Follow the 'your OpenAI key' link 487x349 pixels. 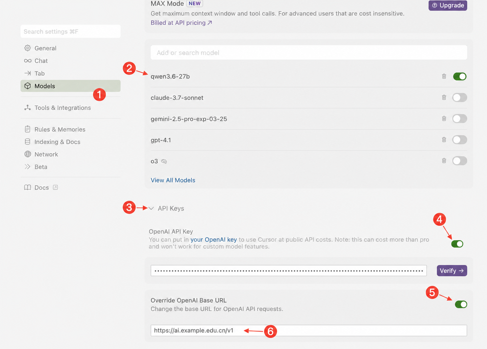pos(213,240)
